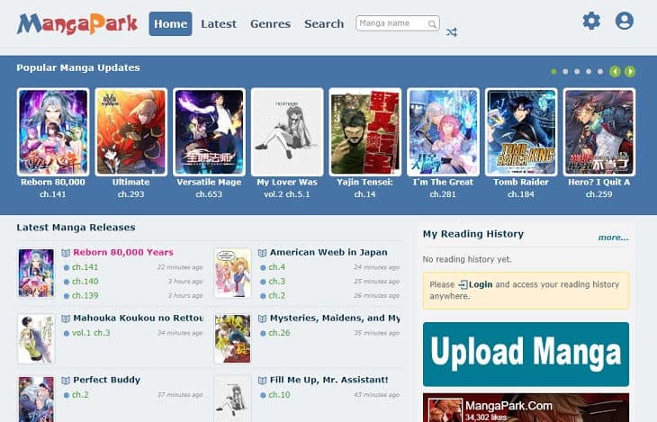Open I'm The Great cover thumbnail
657x422 pixels.
click(x=443, y=131)
